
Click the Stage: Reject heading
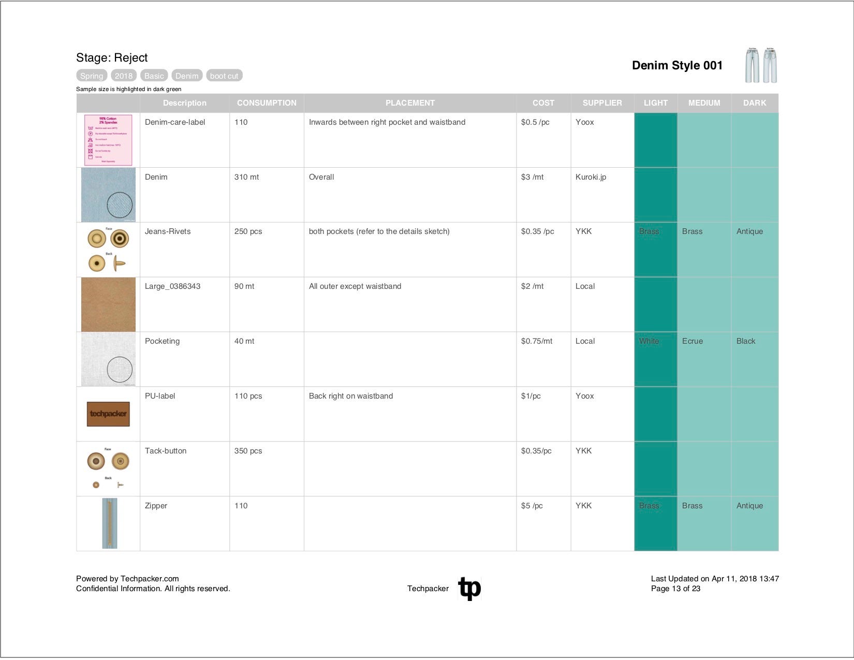click(x=112, y=57)
